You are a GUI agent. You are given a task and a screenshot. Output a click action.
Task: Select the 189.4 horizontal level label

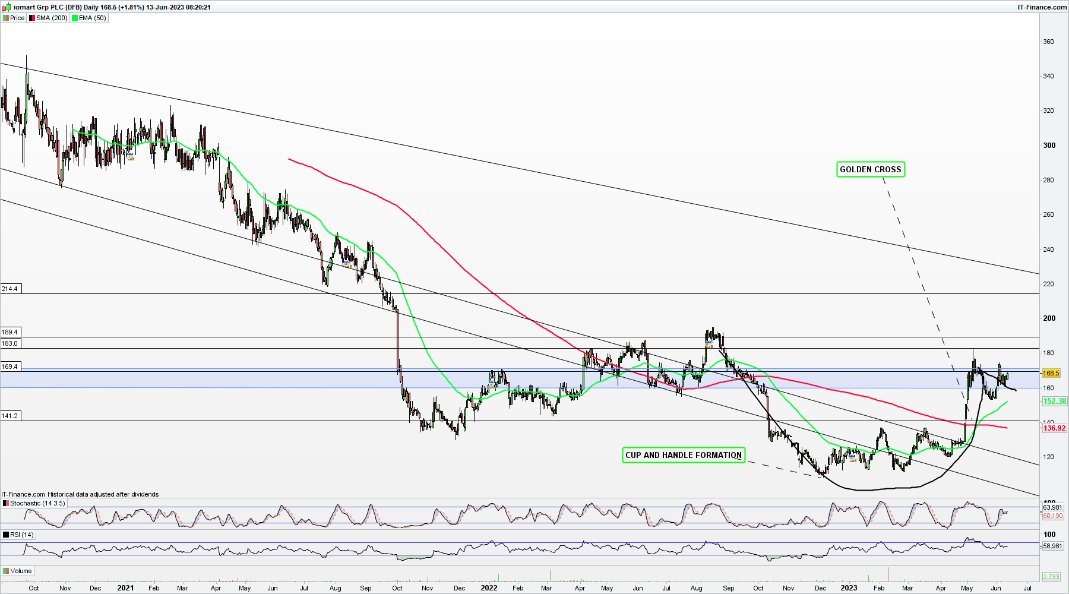click(10, 332)
